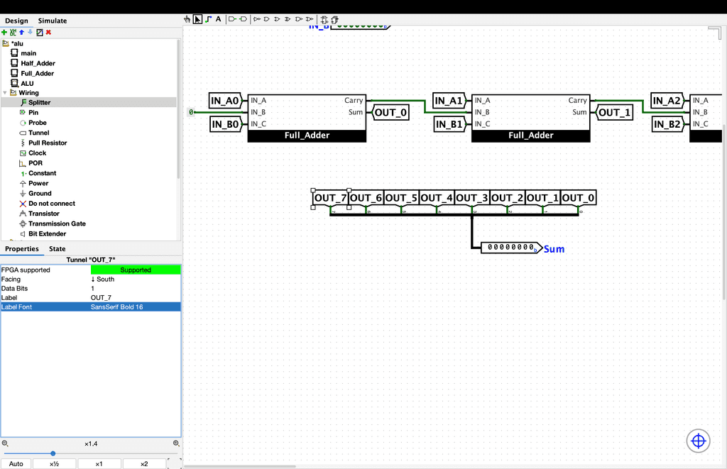Click the blue move circuit up arrow
The height and width of the screenshot is (469, 727).
tap(21, 32)
